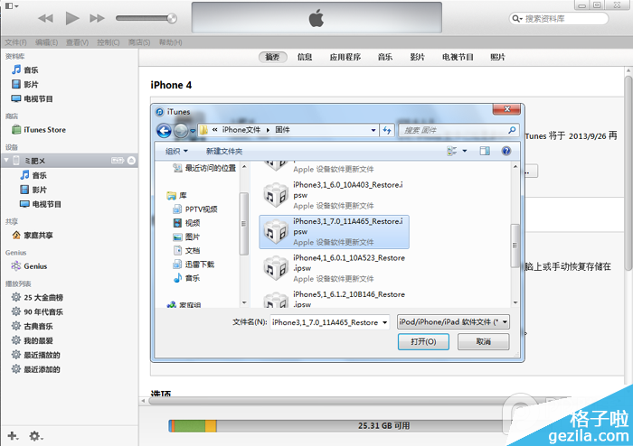This screenshot has width=633, height=446.
Task: Open the 编辑(E) menu
Action: (46, 42)
